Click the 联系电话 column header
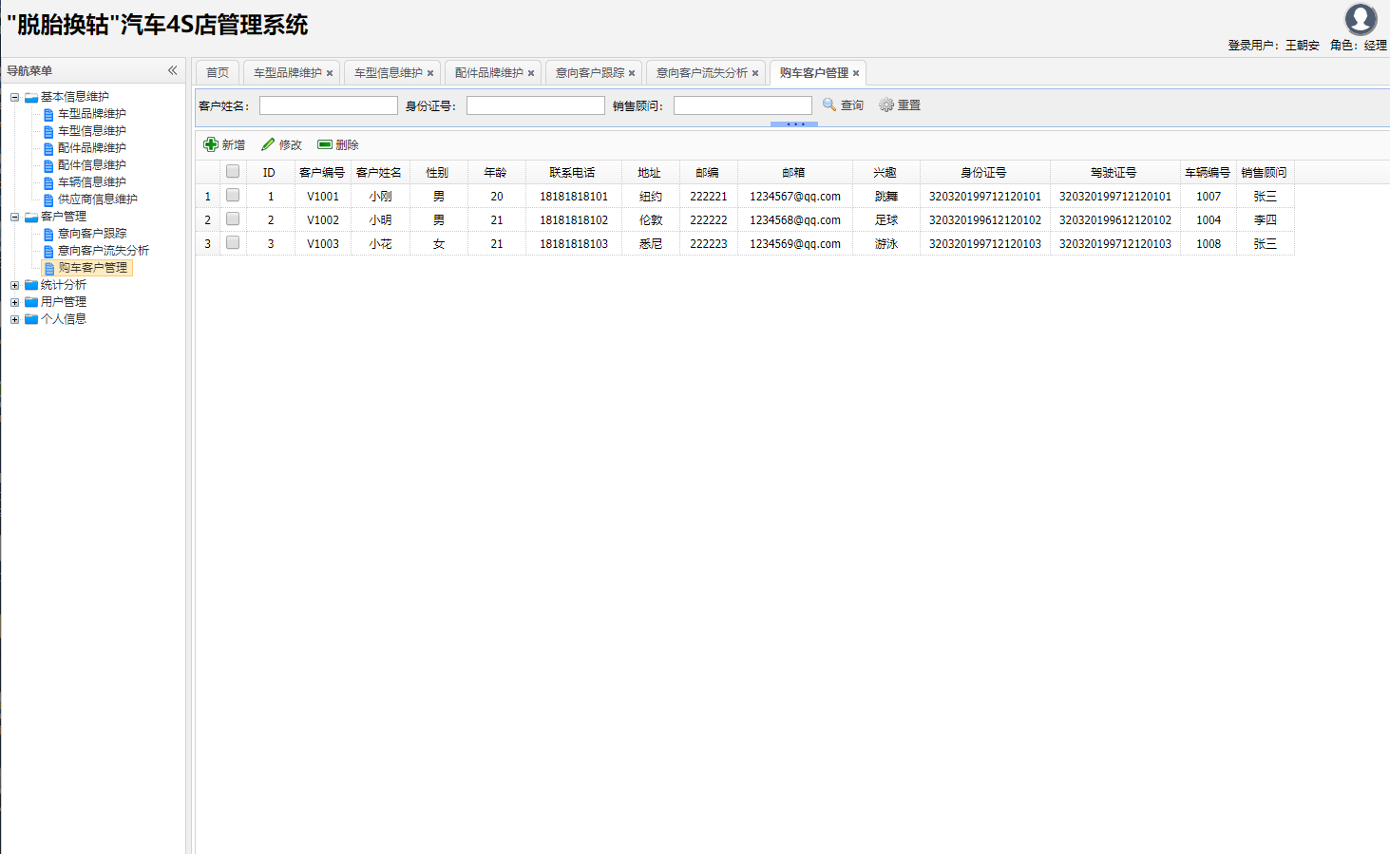This screenshot has width=1390, height=854. tap(573, 173)
